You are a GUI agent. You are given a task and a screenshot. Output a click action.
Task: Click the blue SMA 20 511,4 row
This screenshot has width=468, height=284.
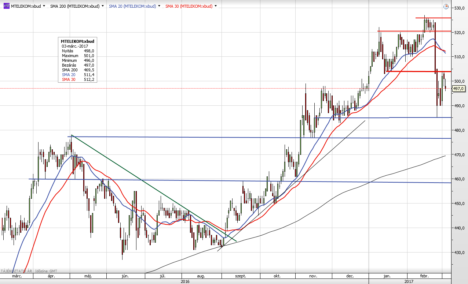pos(78,75)
